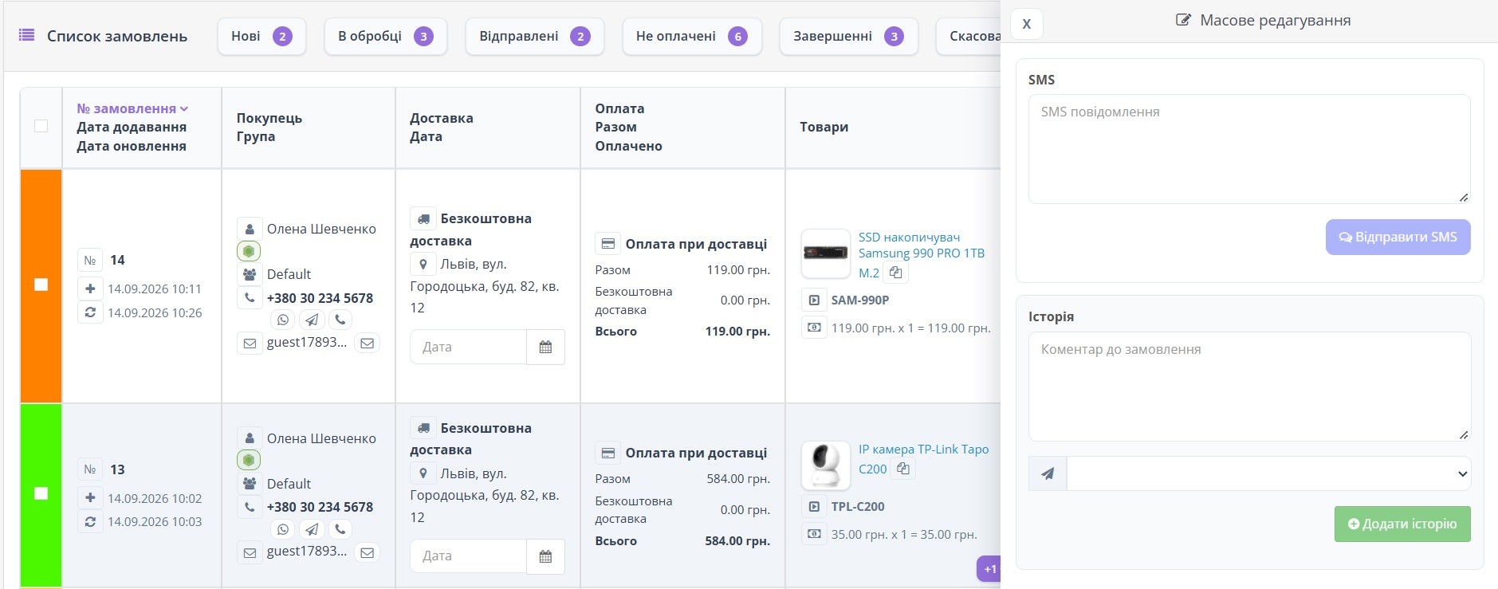
Task: Click date 14.09.2026 10:26 in order 14
Action: click(155, 313)
